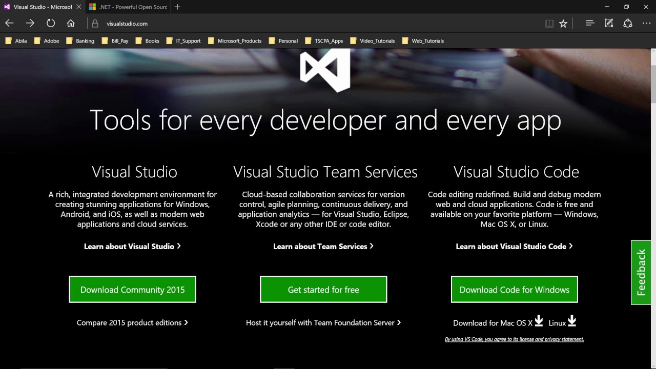Viewport: 656px width, 369px height.
Task: Open the browser Home page
Action: pos(71,23)
